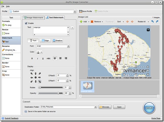Screen dimensions: 164x122
Task: Toggle italic text formatting
Action: [37, 58]
